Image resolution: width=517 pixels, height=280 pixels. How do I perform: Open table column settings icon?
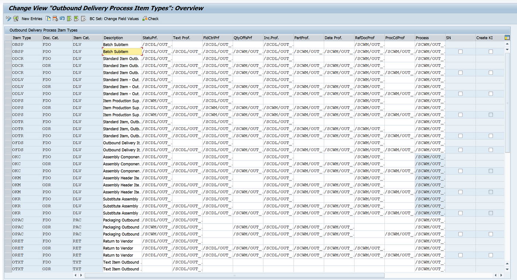click(507, 38)
